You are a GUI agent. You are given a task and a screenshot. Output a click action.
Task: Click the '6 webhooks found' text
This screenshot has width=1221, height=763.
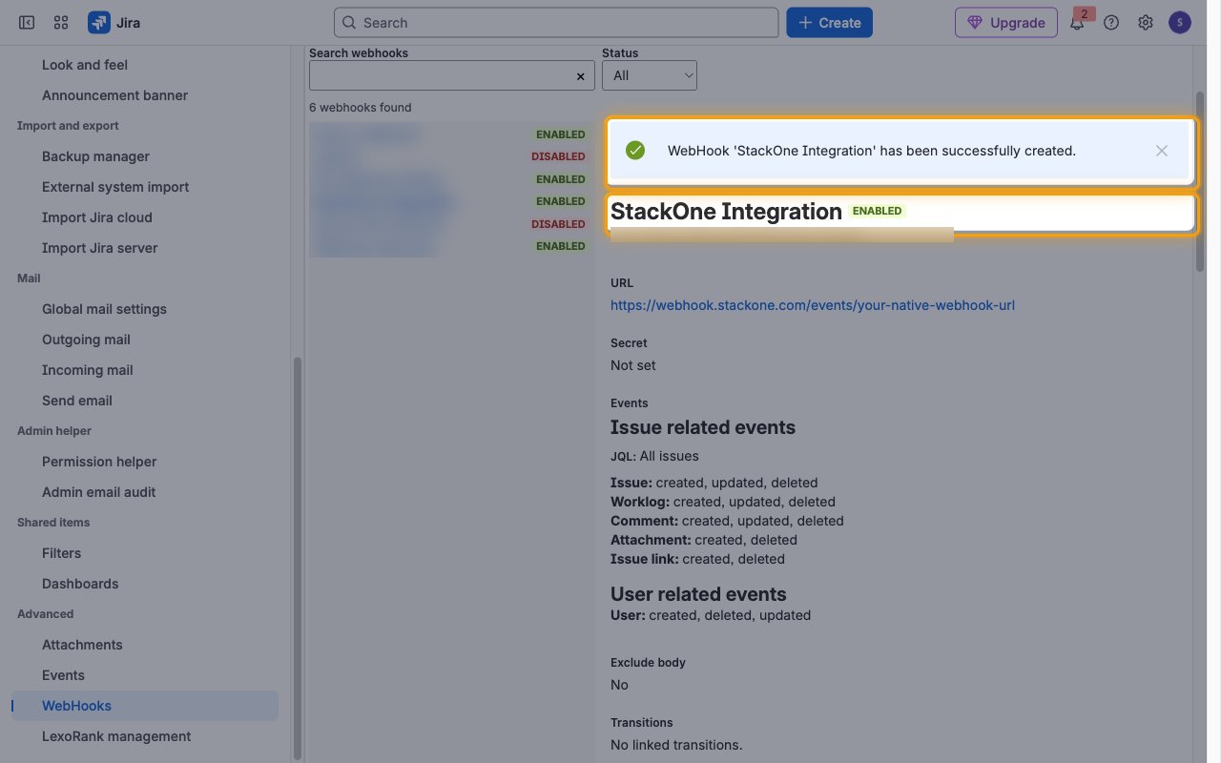tap(361, 108)
